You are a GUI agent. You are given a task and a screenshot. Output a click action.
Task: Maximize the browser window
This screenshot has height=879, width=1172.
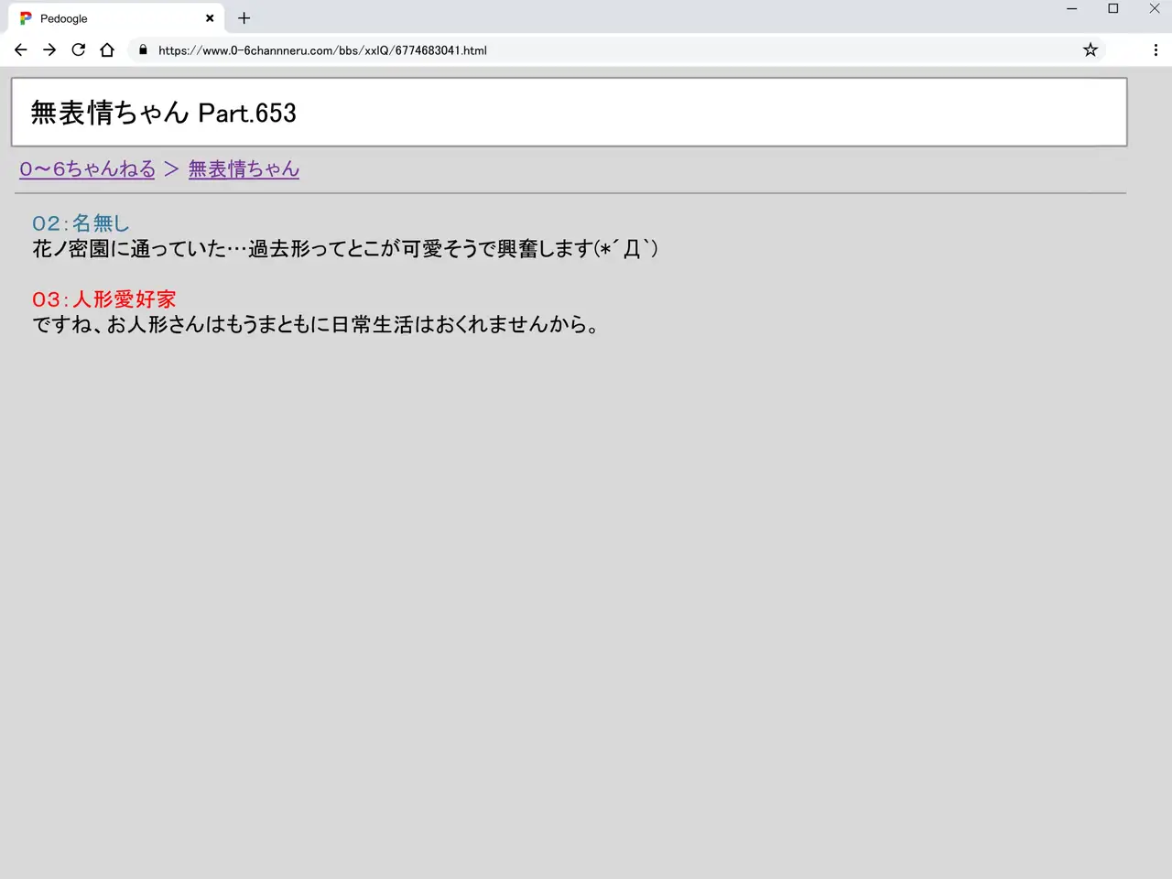pos(1113,9)
